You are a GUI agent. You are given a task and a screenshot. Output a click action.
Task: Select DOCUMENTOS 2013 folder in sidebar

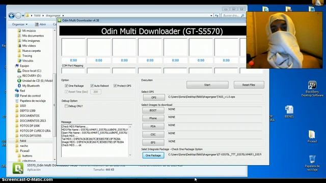coord(33,121)
